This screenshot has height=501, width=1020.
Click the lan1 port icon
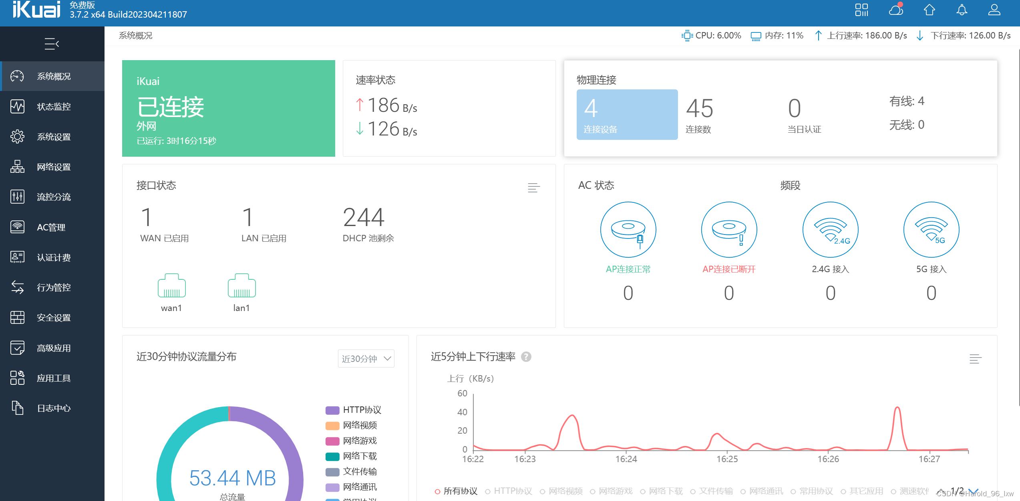(x=241, y=286)
